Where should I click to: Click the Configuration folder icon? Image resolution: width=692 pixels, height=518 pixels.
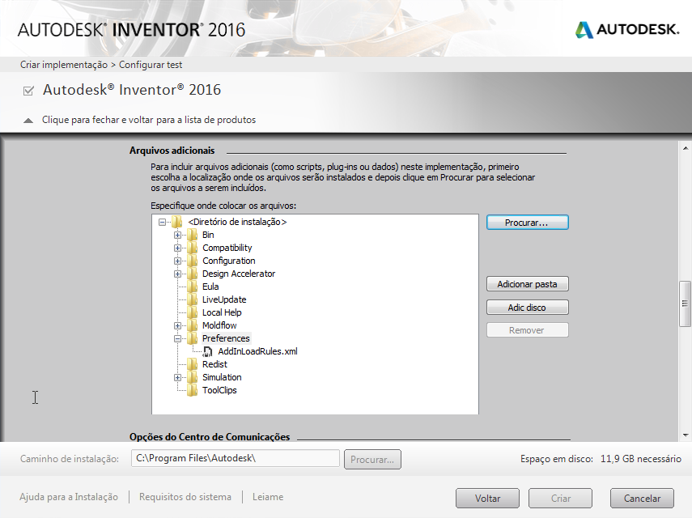[x=192, y=261]
